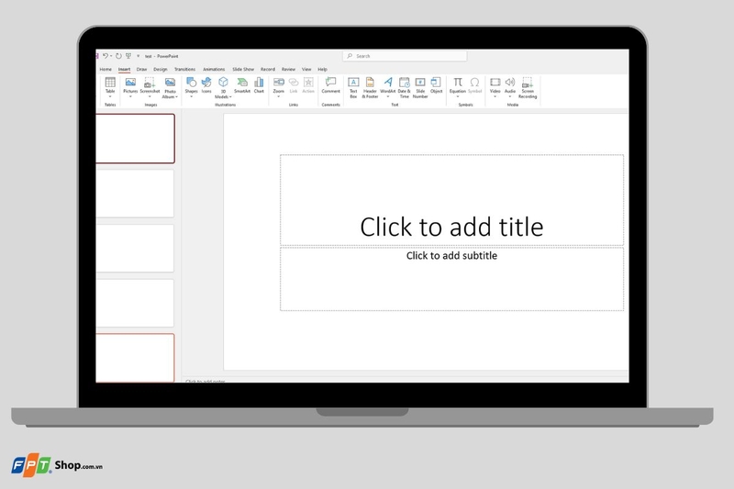Select the Insert tab
This screenshot has width=734, height=489.
tap(124, 69)
